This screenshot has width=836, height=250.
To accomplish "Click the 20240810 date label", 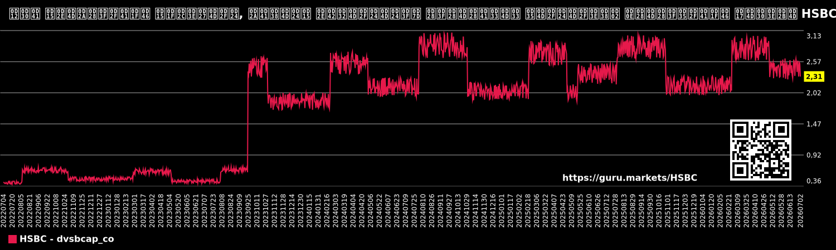I will click(x=424, y=210).
